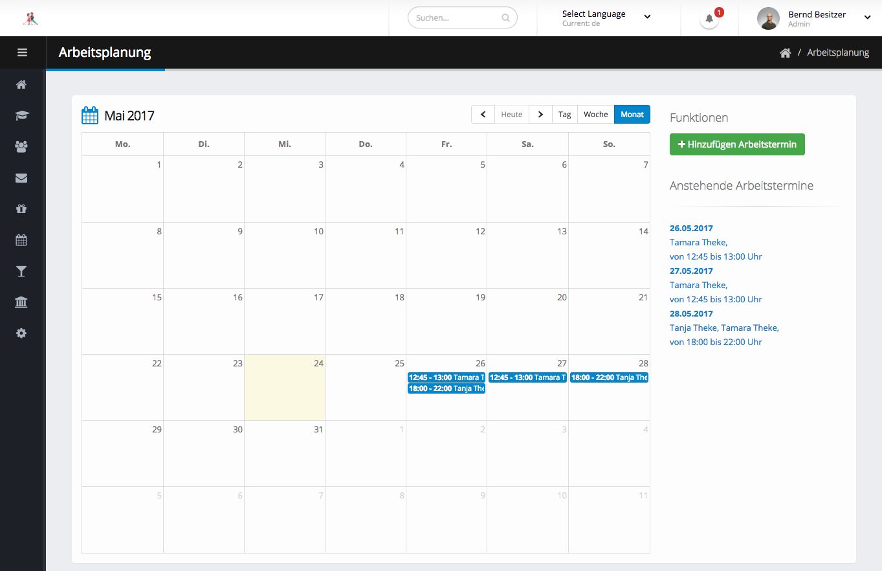Open the users group sidebar icon
Image resolution: width=882 pixels, height=571 pixels.
click(21, 147)
